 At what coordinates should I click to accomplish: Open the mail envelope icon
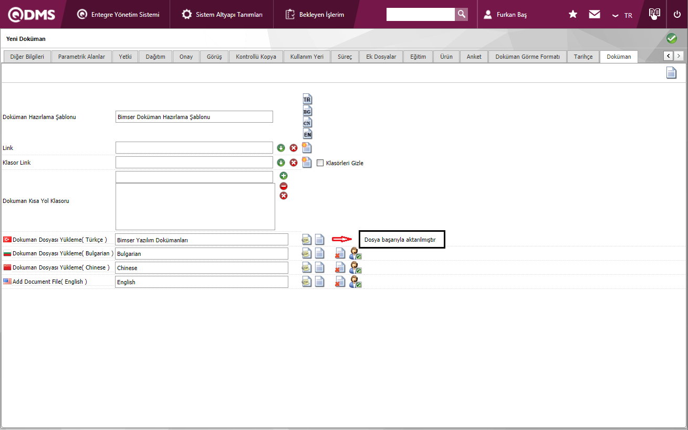tap(595, 15)
